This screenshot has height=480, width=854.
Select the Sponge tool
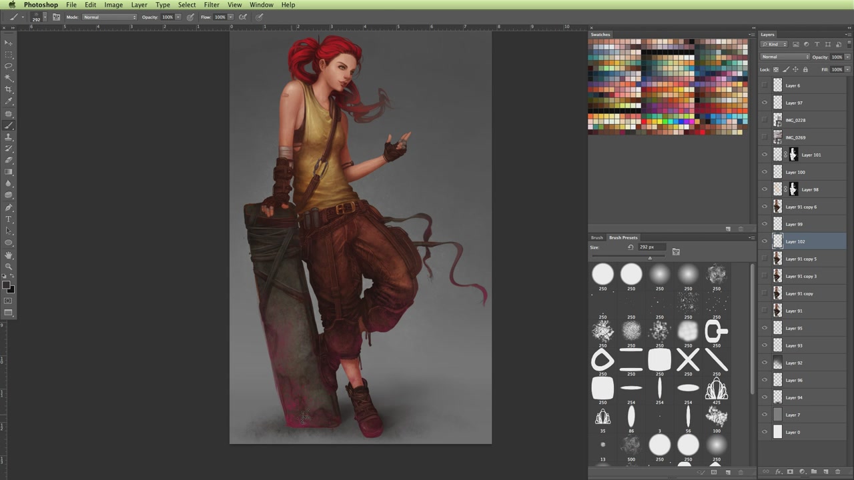tap(9, 195)
